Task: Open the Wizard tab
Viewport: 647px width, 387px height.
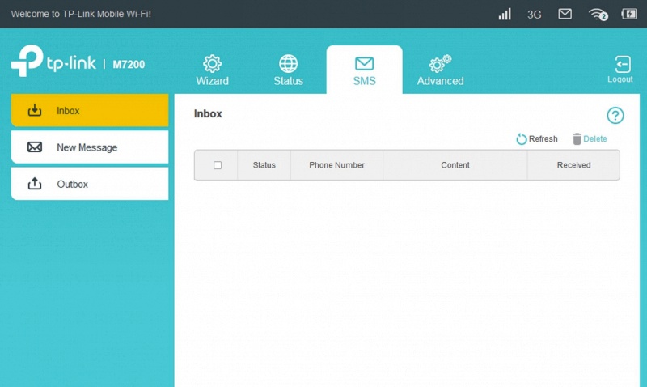Action: click(212, 70)
